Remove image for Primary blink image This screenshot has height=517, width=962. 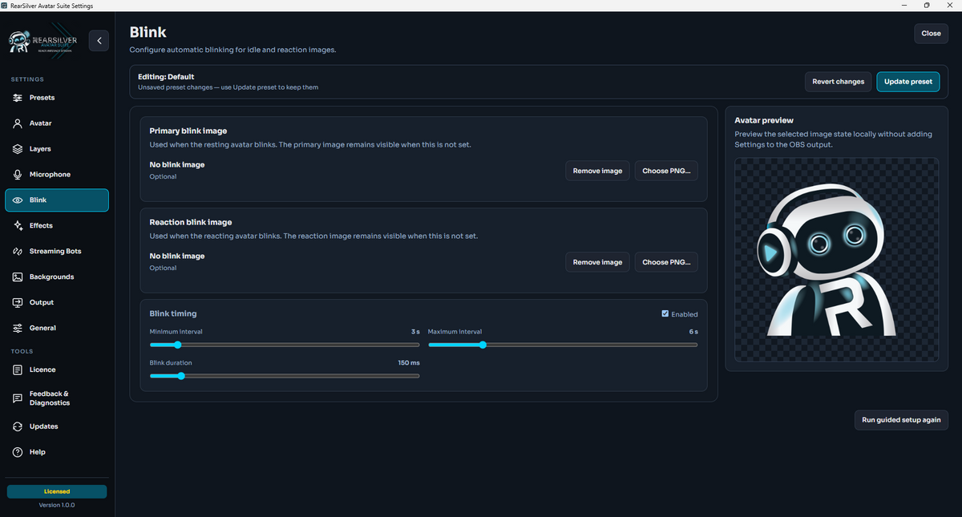coord(597,171)
